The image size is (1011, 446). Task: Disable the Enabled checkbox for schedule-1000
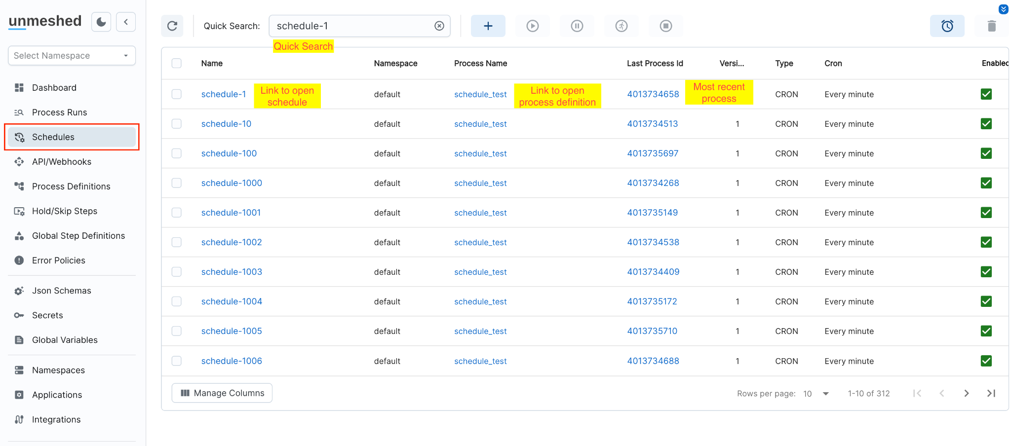coord(986,183)
